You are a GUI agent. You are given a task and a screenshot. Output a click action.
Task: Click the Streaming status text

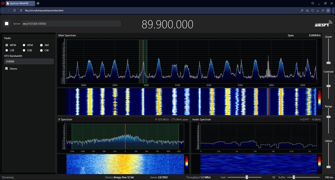(x=8, y=177)
